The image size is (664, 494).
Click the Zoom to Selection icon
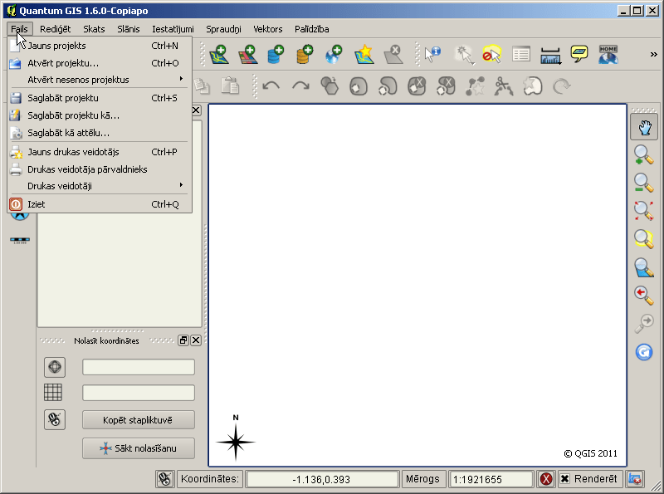[644, 238]
